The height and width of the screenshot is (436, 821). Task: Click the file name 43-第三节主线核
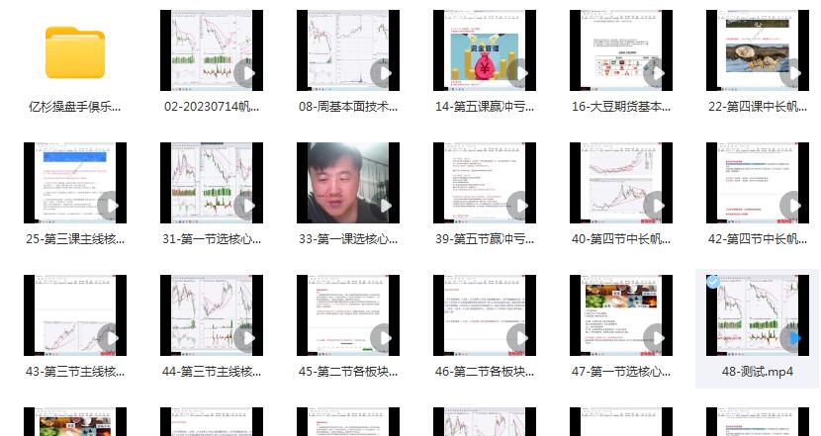click(x=75, y=371)
